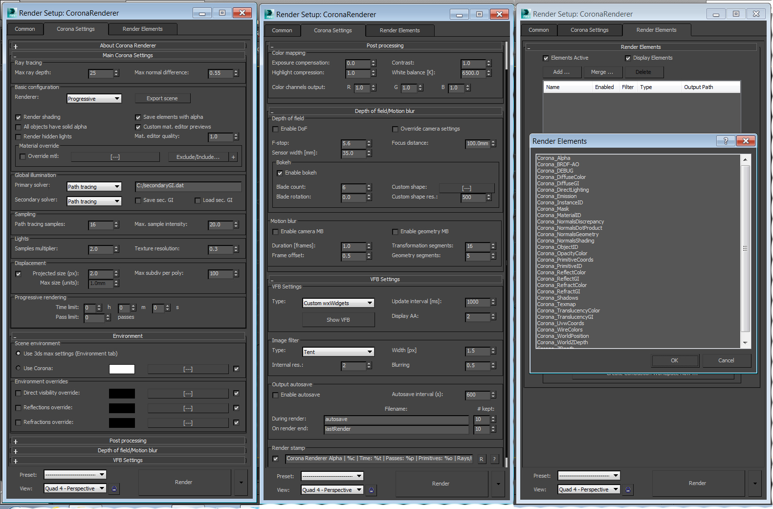Click the app icon in right window title bar
Image resolution: width=773 pixels, height=509 pixels.
pyautogui.click(x=526, y=14)
